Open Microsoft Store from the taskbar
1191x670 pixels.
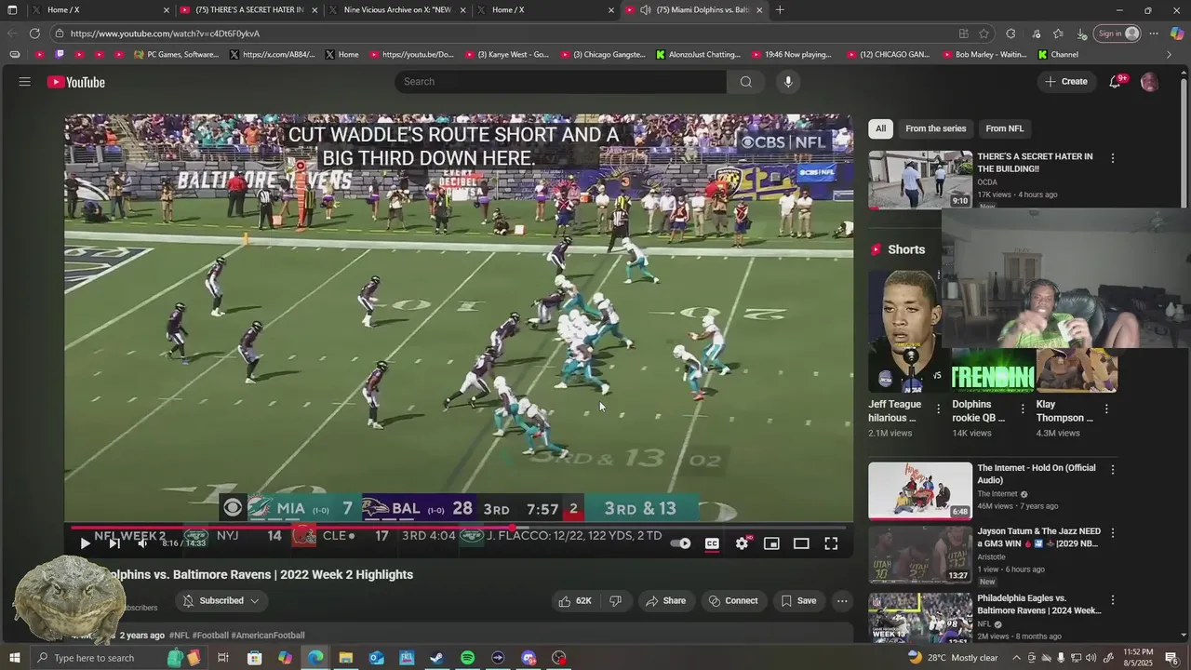(x=254, y=658)
